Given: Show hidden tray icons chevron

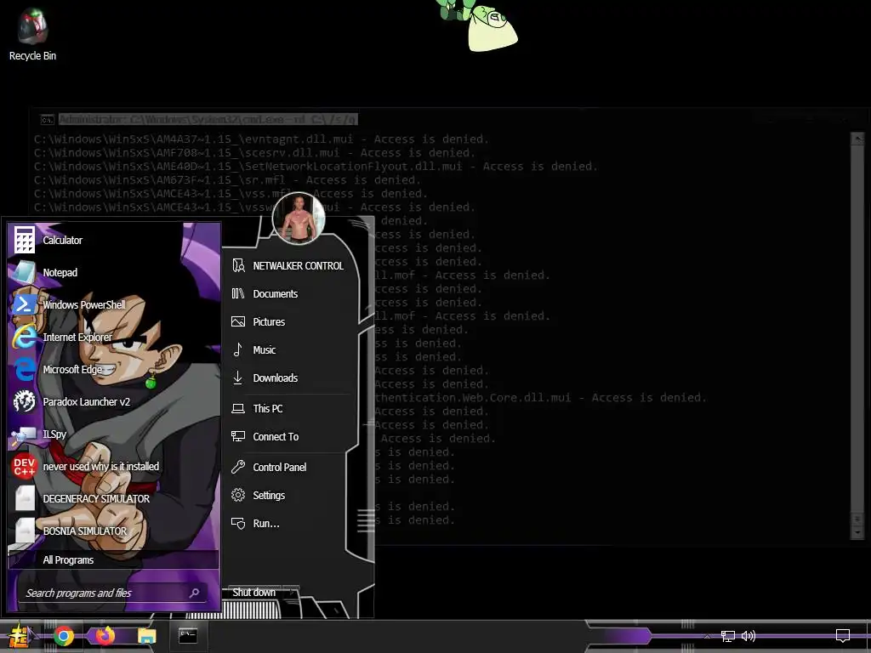Looking at the screenshot, I should point(707,636).
